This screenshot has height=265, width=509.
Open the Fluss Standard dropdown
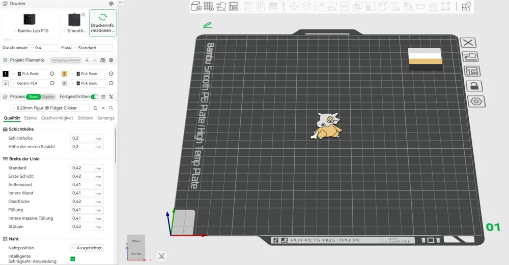pyautogui.click(x=92, y=48)
